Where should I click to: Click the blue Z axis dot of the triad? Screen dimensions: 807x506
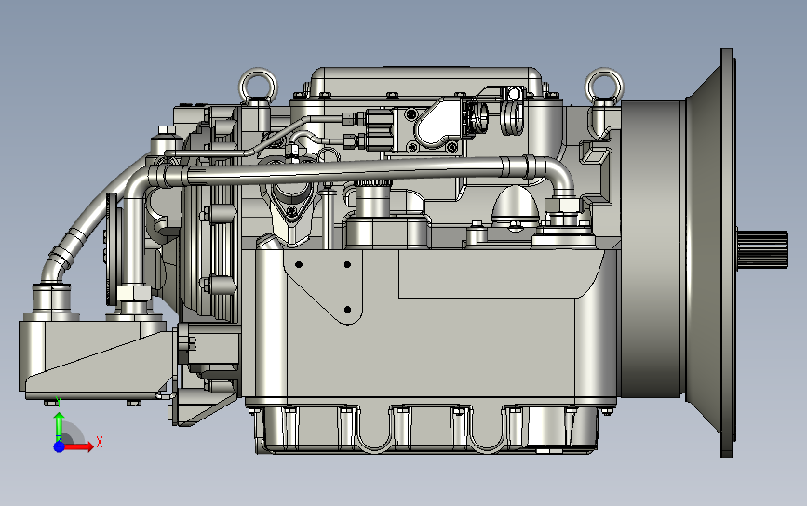click(x=60, y=446)
